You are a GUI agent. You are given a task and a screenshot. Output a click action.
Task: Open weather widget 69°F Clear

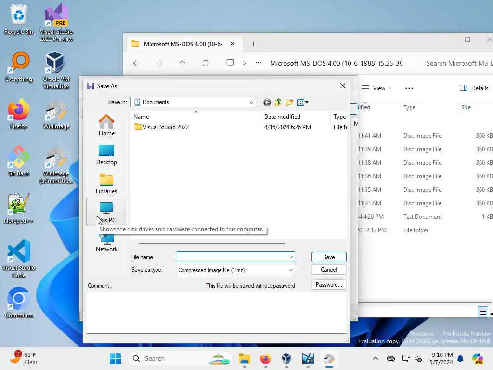click(24, 358)
